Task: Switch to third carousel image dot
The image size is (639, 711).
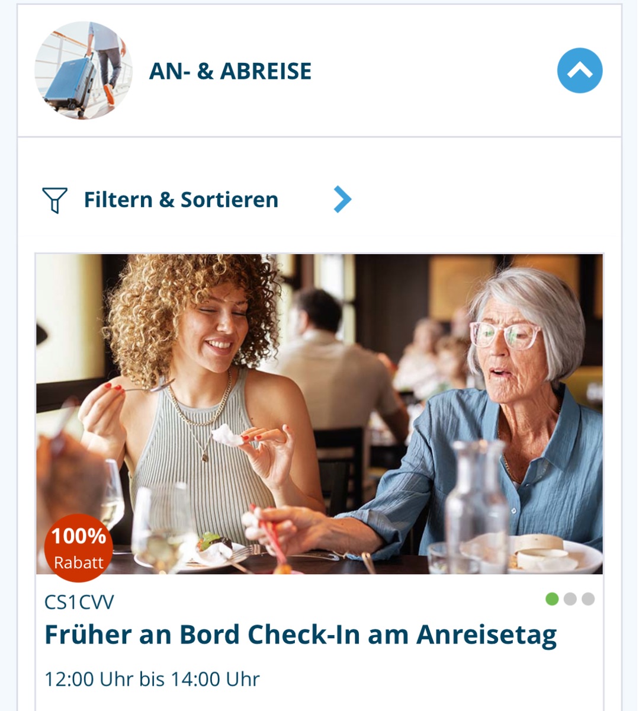Action: click(x=588, y=599)
